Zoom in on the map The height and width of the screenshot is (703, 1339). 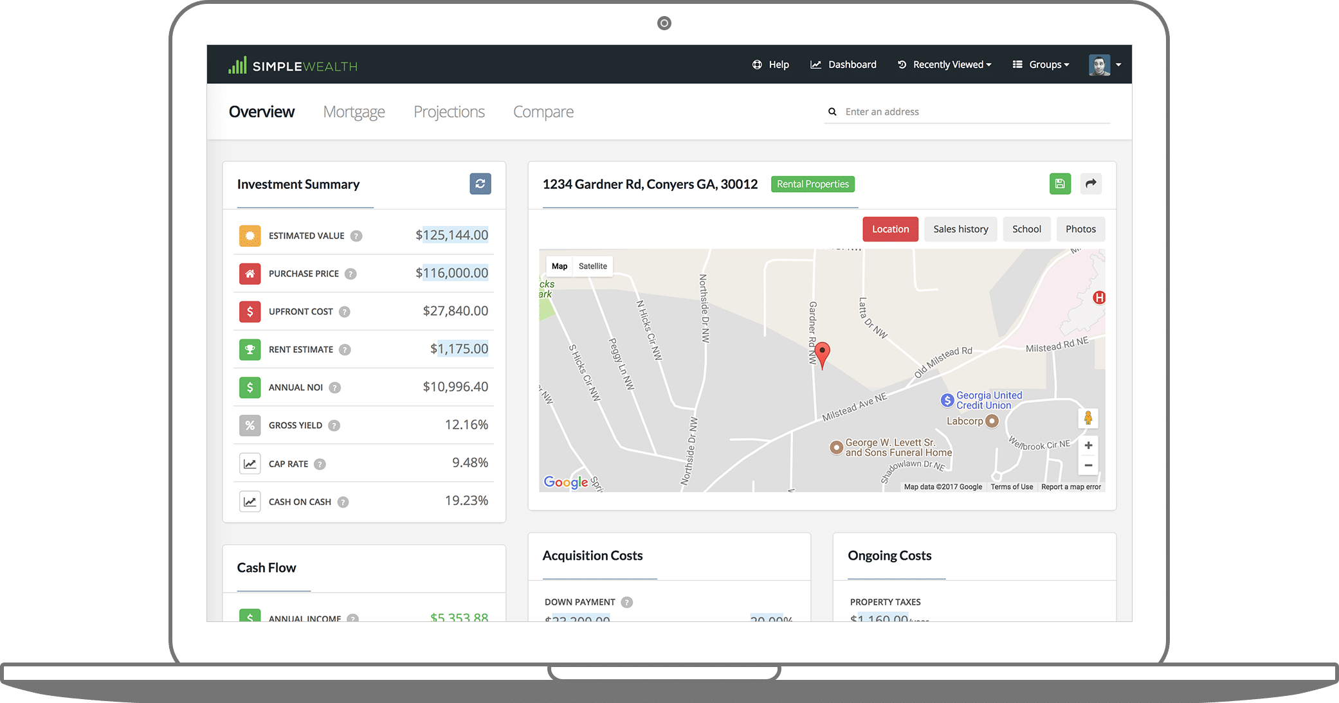pyautogui.click(x=1088, y=445)
